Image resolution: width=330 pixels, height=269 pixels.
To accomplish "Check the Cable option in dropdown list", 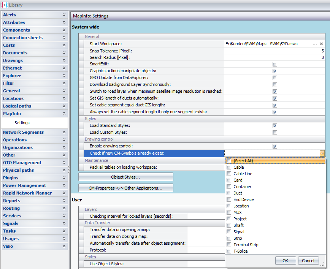I will tap(229, 167).
